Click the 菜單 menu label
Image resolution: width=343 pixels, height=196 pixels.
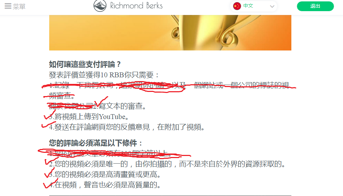click(19, 7)
